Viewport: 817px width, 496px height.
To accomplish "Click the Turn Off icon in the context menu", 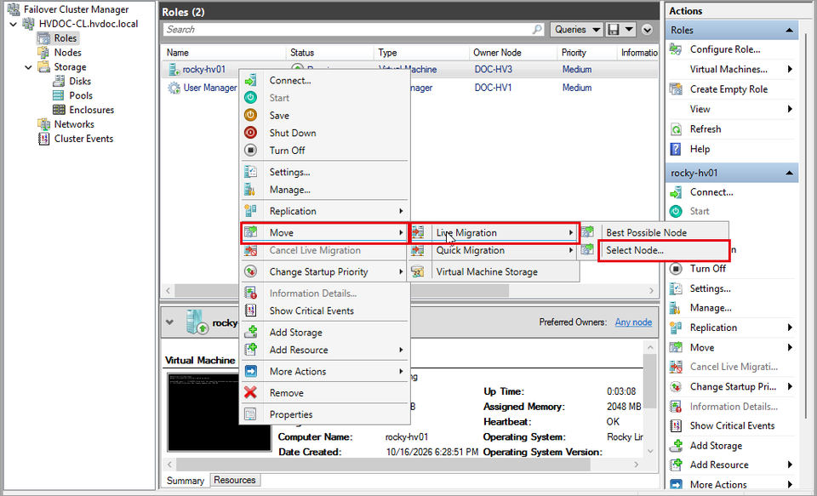I will (x=250, y=151).
